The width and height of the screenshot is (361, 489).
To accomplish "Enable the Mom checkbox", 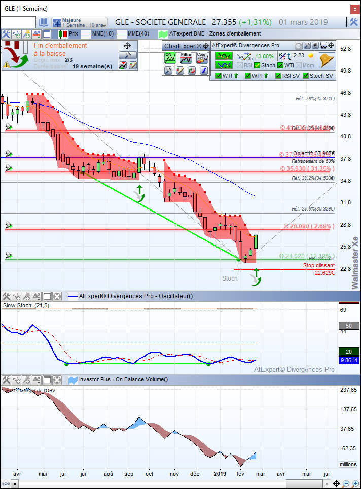I will [298, 65].
